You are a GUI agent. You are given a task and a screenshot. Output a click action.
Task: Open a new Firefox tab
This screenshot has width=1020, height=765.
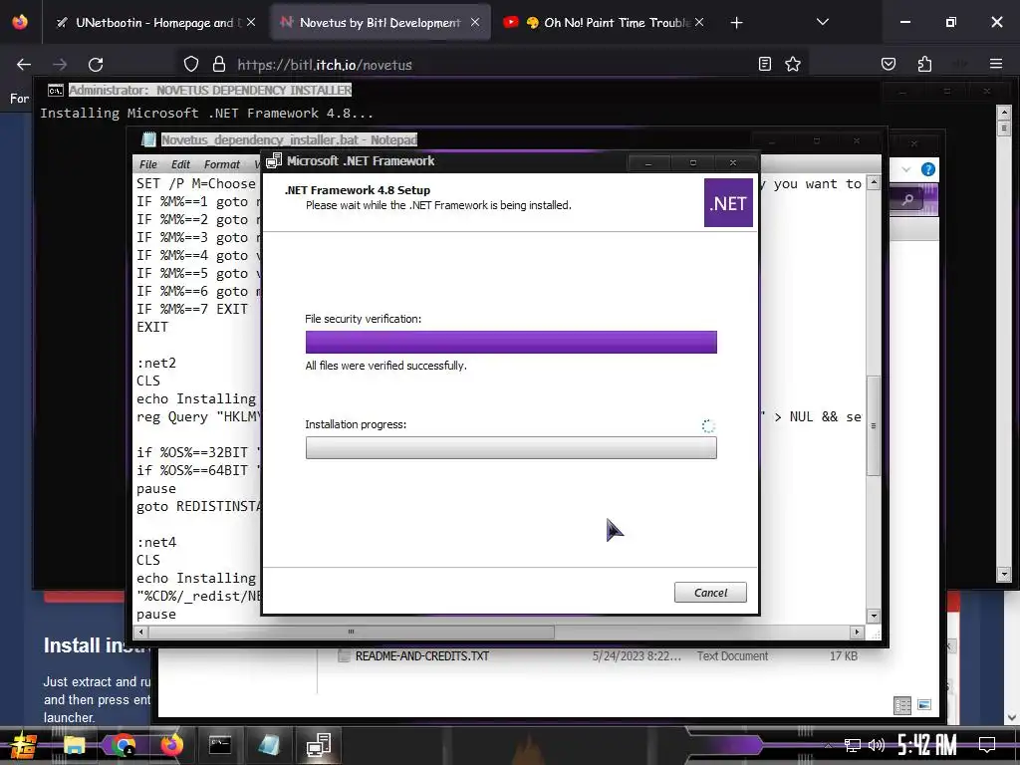point(736,23)
